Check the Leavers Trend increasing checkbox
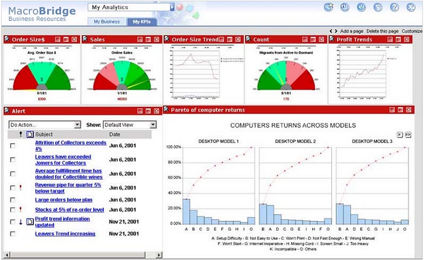This screenshot has width=424, height=260. (13, 234)
